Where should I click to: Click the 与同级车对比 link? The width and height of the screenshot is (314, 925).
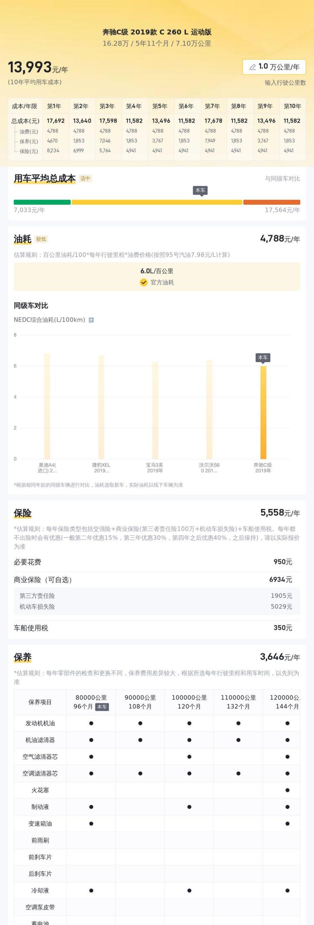pos(282,179)
